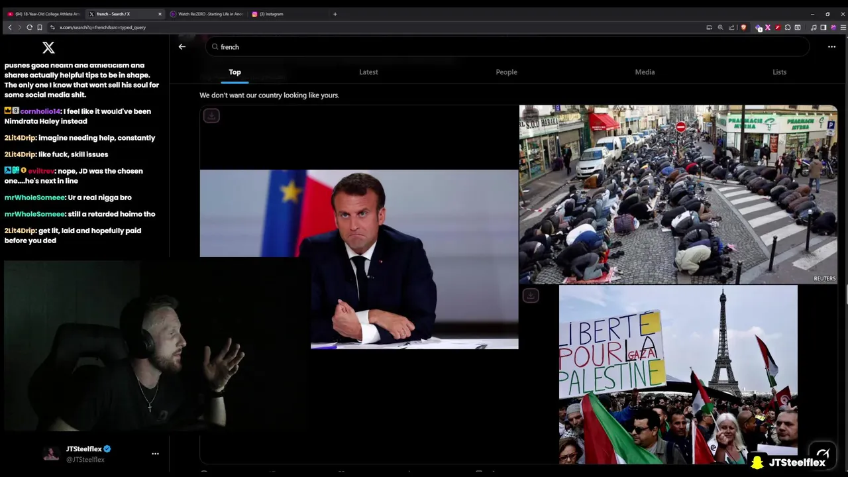Open the extension with badge count 1
The image size is (848, 477).
click(759, 27)
